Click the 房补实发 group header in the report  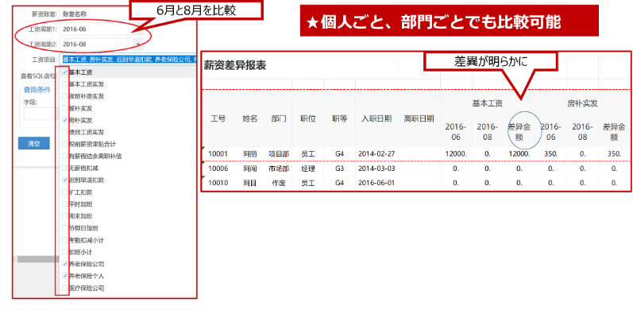click(x=582, y=103)
